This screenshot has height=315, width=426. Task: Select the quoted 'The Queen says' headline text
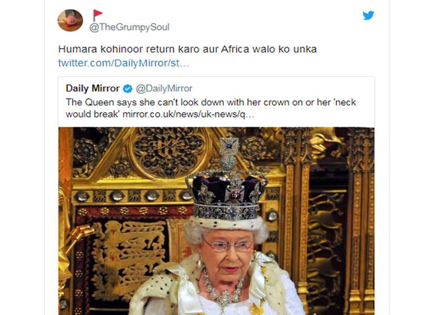[x=211, y=102]
